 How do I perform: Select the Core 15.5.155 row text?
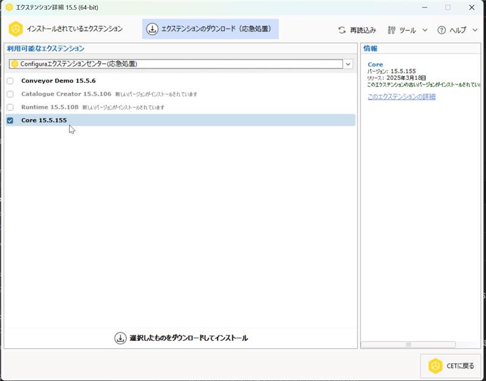(44, 120)
